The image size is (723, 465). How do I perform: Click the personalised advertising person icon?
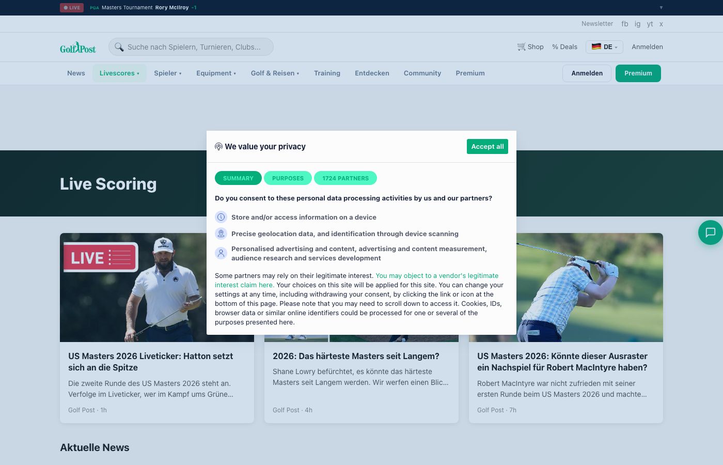click(221, 253)
